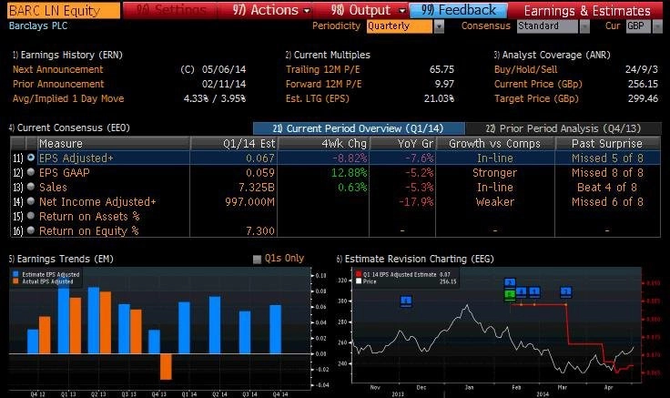Click the 4Wk Chg column header
670x398 pixels.
[323, 143]
